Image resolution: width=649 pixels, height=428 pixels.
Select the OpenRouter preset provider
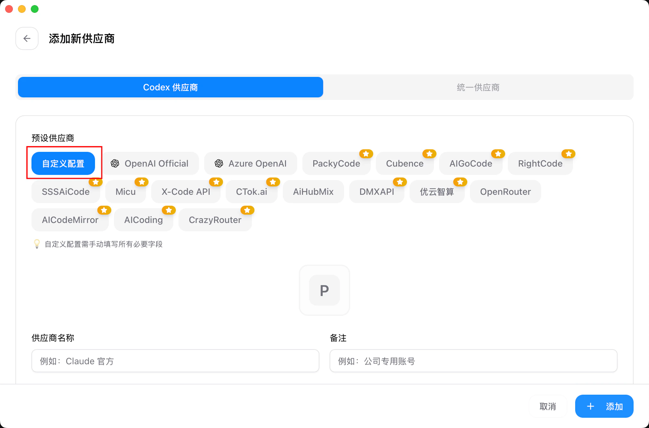click(505, 192)
